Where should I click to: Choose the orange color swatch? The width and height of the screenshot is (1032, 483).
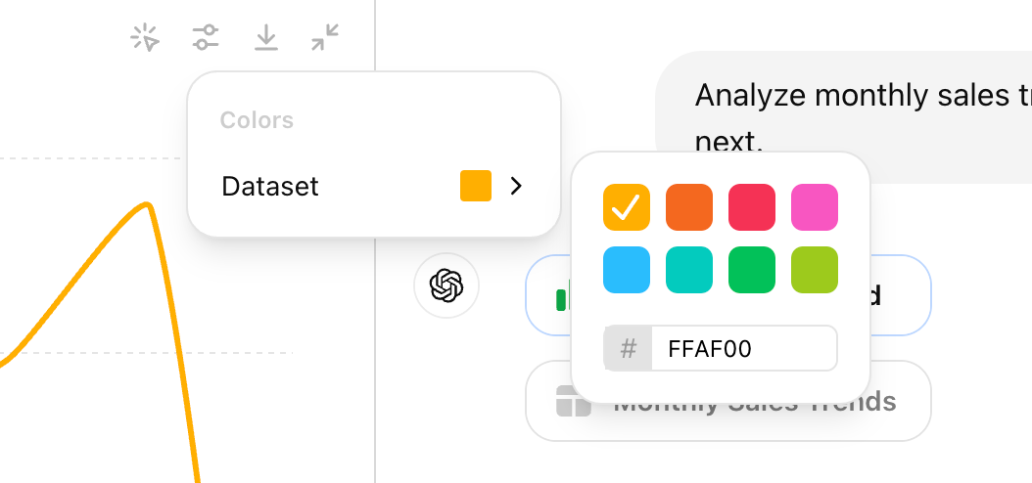click(689, 207)
